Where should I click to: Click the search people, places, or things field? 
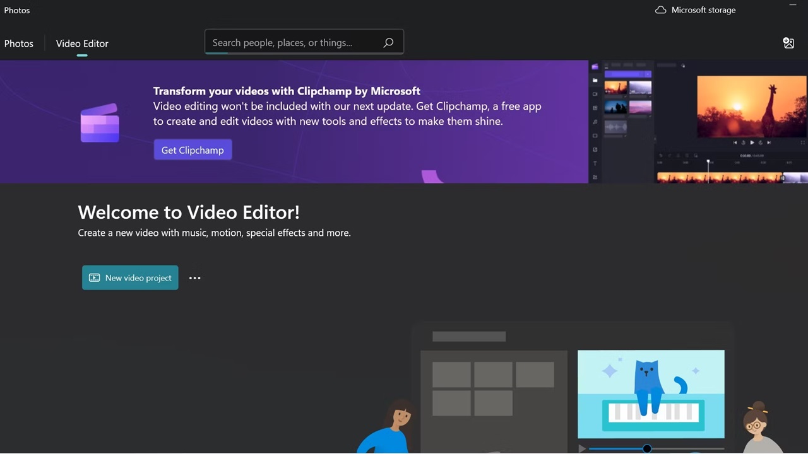304,42
